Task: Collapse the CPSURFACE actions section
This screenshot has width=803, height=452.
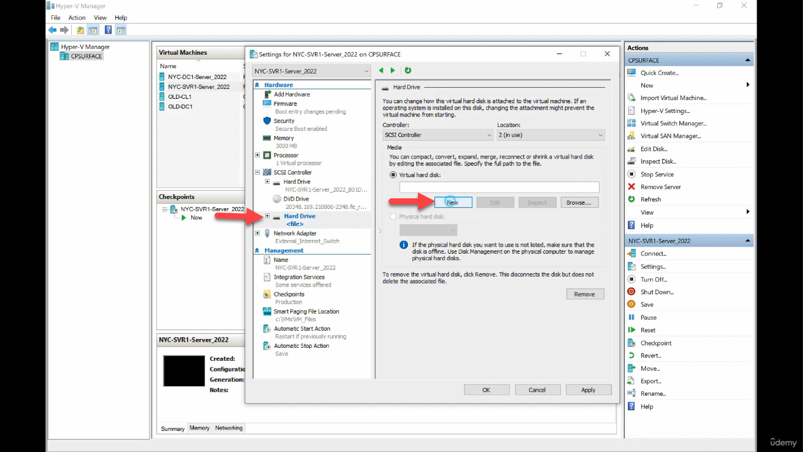Action: (748, 60)
